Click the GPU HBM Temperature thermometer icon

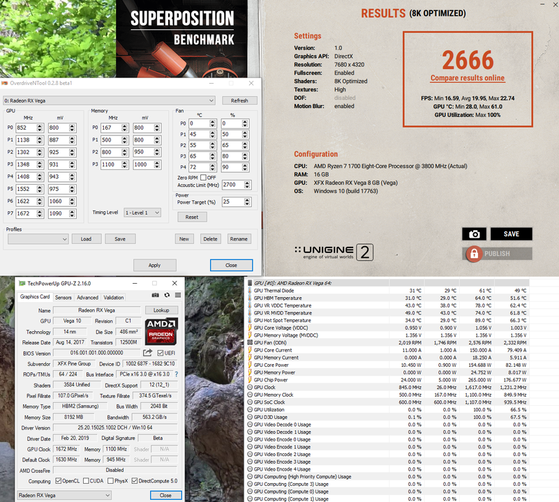(x=250, y=298)
